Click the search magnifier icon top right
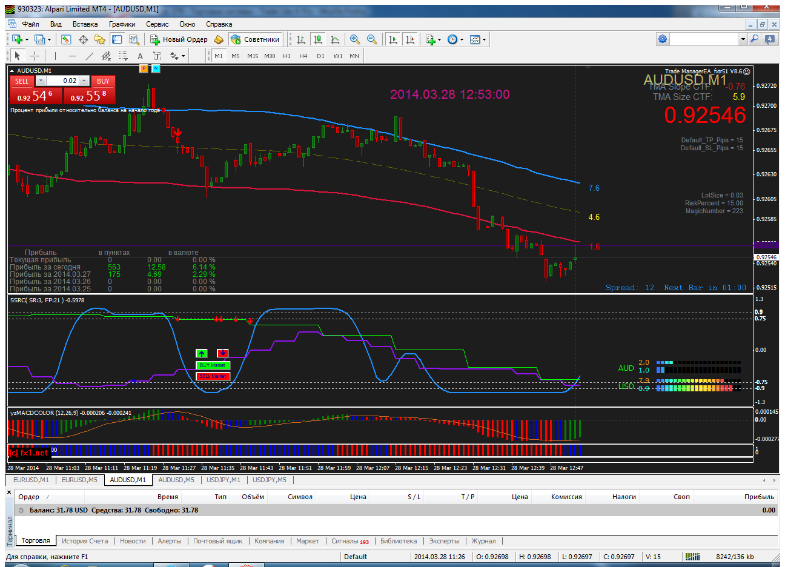 click(x=755, y=39)
